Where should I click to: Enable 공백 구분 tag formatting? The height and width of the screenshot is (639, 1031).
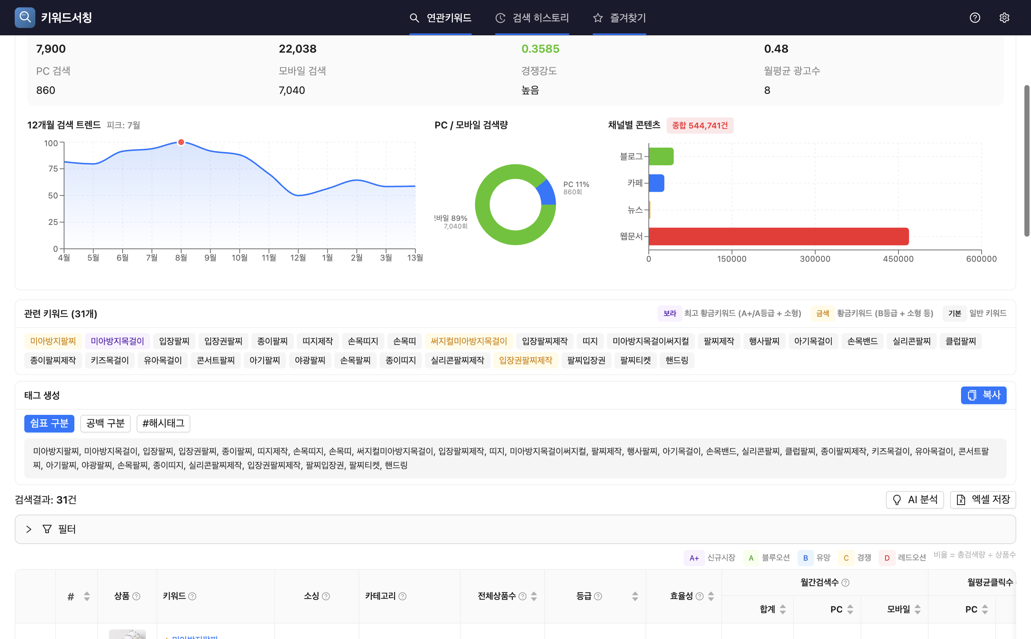[105, 423]
